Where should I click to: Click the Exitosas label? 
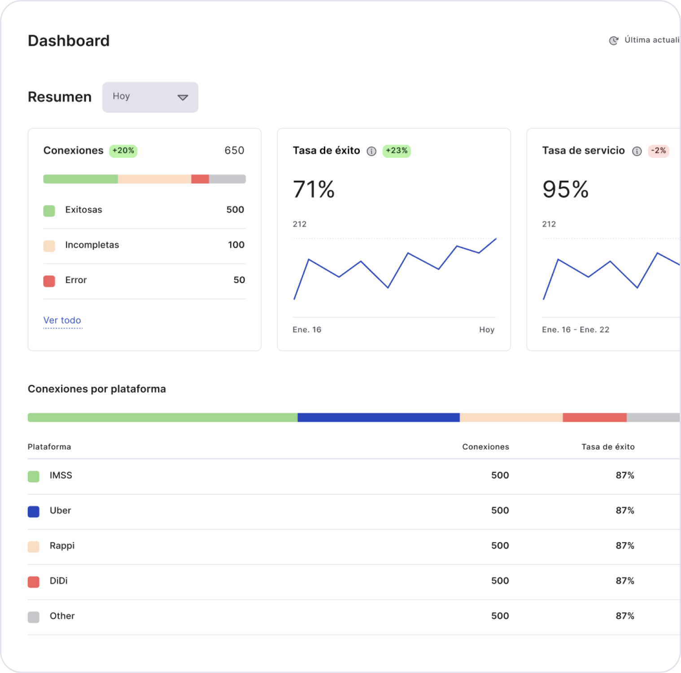click(x=84, y=210)
